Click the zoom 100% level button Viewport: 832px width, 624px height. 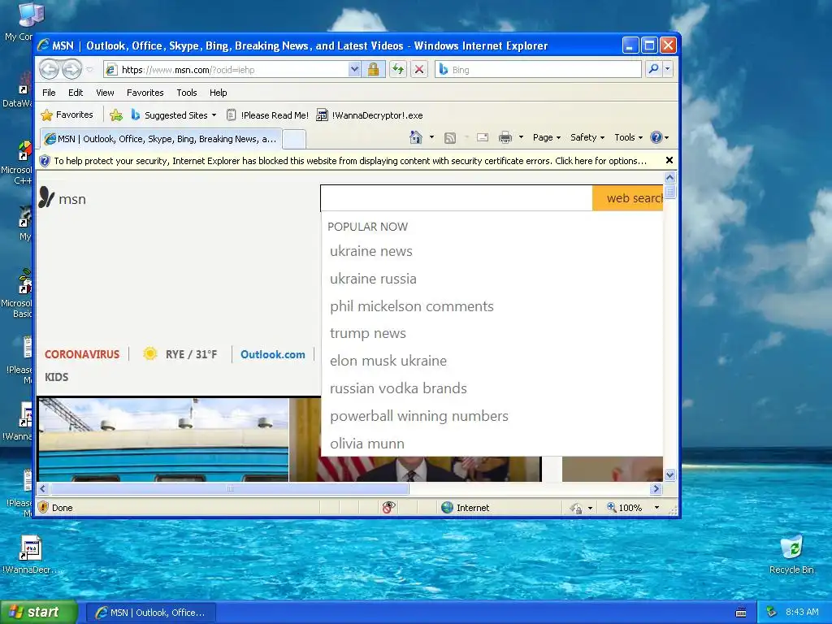pyautogui.click(x=625, y=508)
